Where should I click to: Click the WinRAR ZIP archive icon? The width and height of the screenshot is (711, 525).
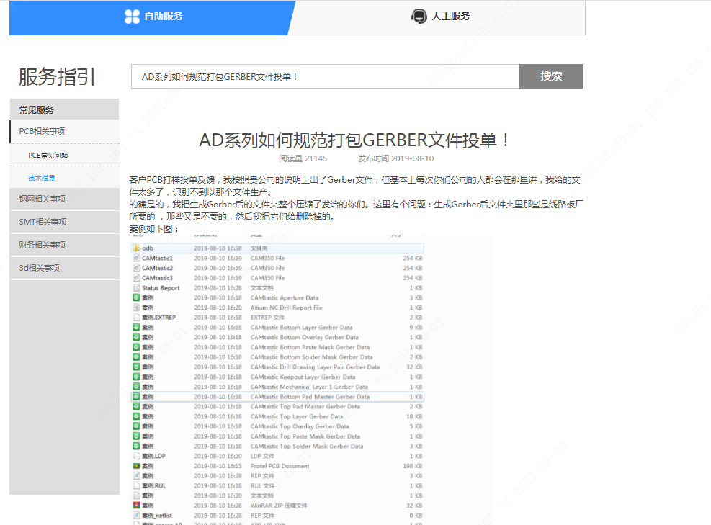[x=135, y=506]
